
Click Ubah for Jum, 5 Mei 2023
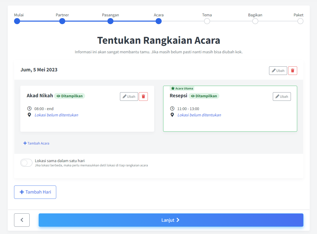[x=278, y=71]
